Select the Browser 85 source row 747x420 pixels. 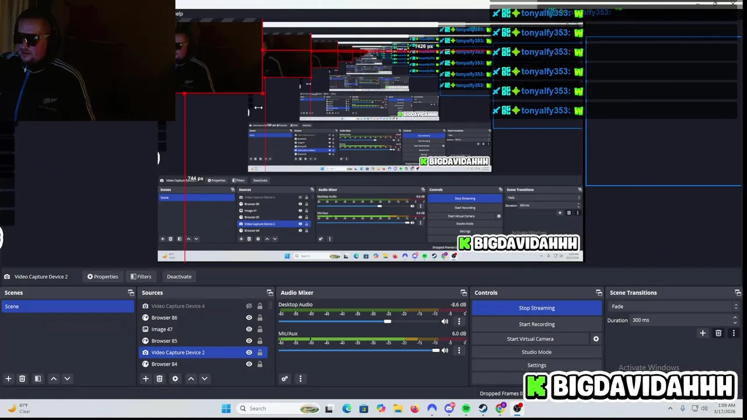pos(203,341)
